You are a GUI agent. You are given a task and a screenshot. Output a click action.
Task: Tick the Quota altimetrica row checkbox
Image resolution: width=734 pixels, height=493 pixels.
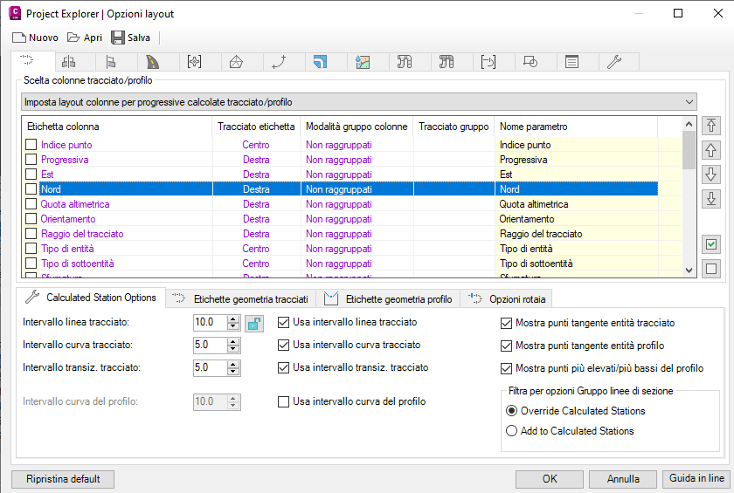click(31, 204)
